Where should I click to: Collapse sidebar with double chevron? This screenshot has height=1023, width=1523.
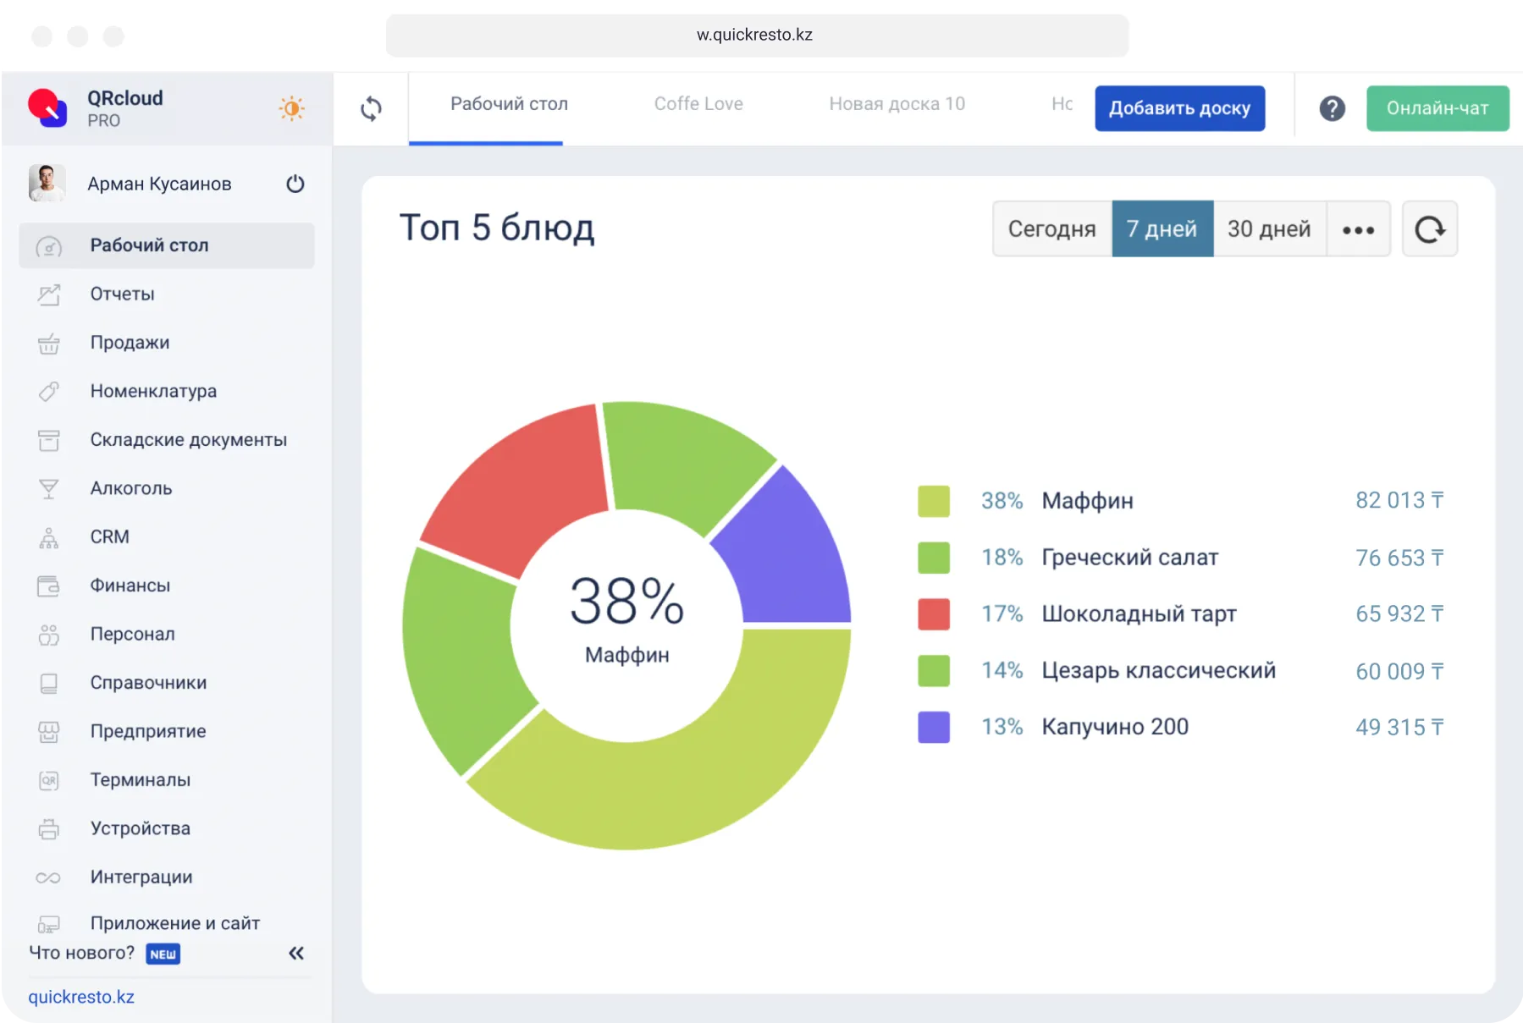point(295,954)
